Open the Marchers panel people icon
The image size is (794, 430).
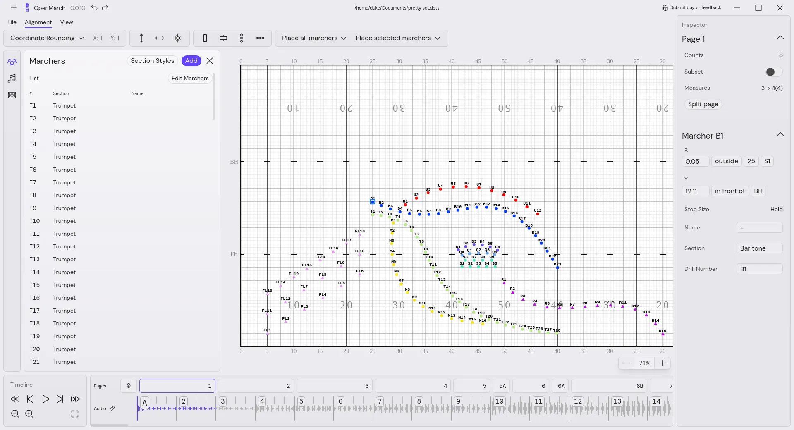tap(12, 62)
